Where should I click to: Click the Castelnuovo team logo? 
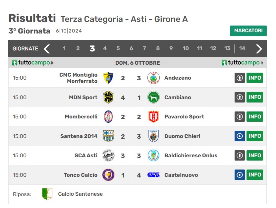[153, 175]
